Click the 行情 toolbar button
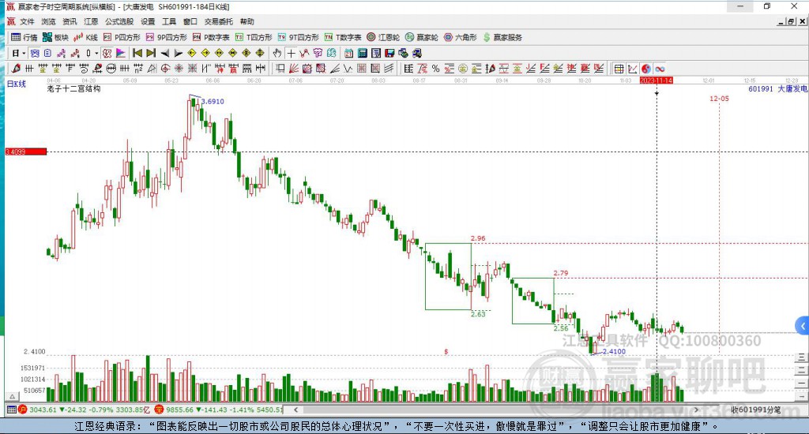This screenshot has height=434, width=809. 24,37
